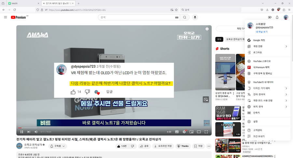
Task: Click the 오프라인 저장 download button
Action: (163, 146)
